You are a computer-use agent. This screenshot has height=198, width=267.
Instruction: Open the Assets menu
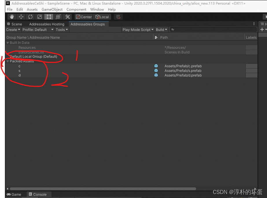coord(32,10)
